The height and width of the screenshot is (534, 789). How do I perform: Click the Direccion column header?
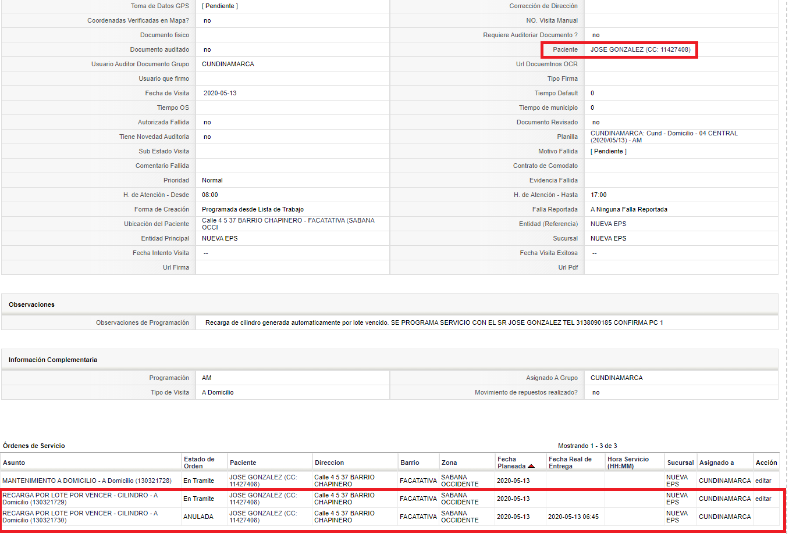tap(329, 463)
